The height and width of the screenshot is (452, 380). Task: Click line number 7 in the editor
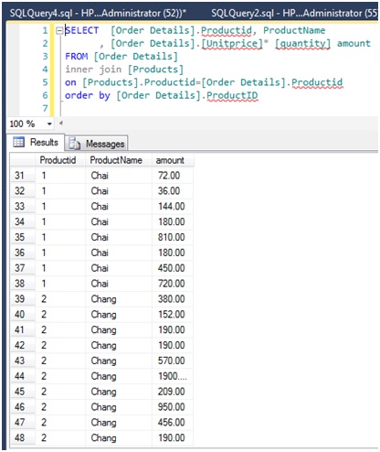45,108
